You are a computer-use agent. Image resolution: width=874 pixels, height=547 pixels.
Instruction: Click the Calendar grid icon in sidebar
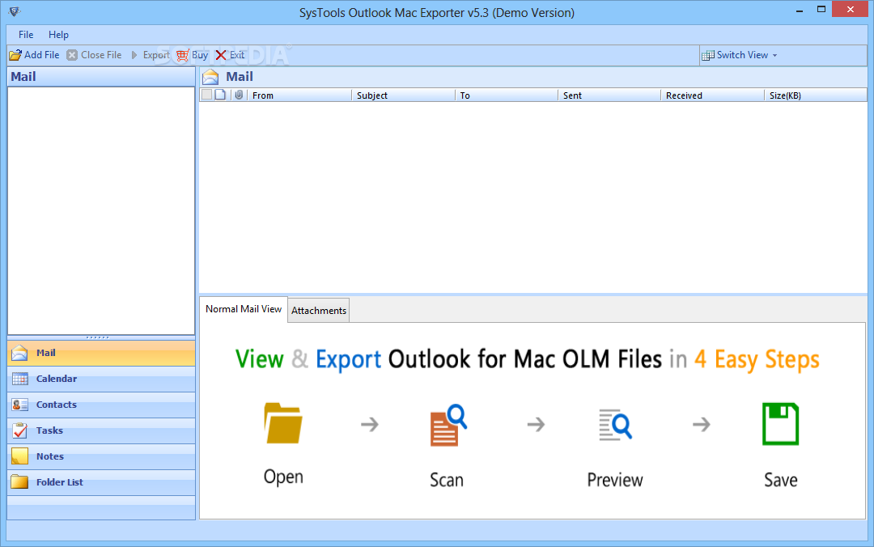pos(19,380)
